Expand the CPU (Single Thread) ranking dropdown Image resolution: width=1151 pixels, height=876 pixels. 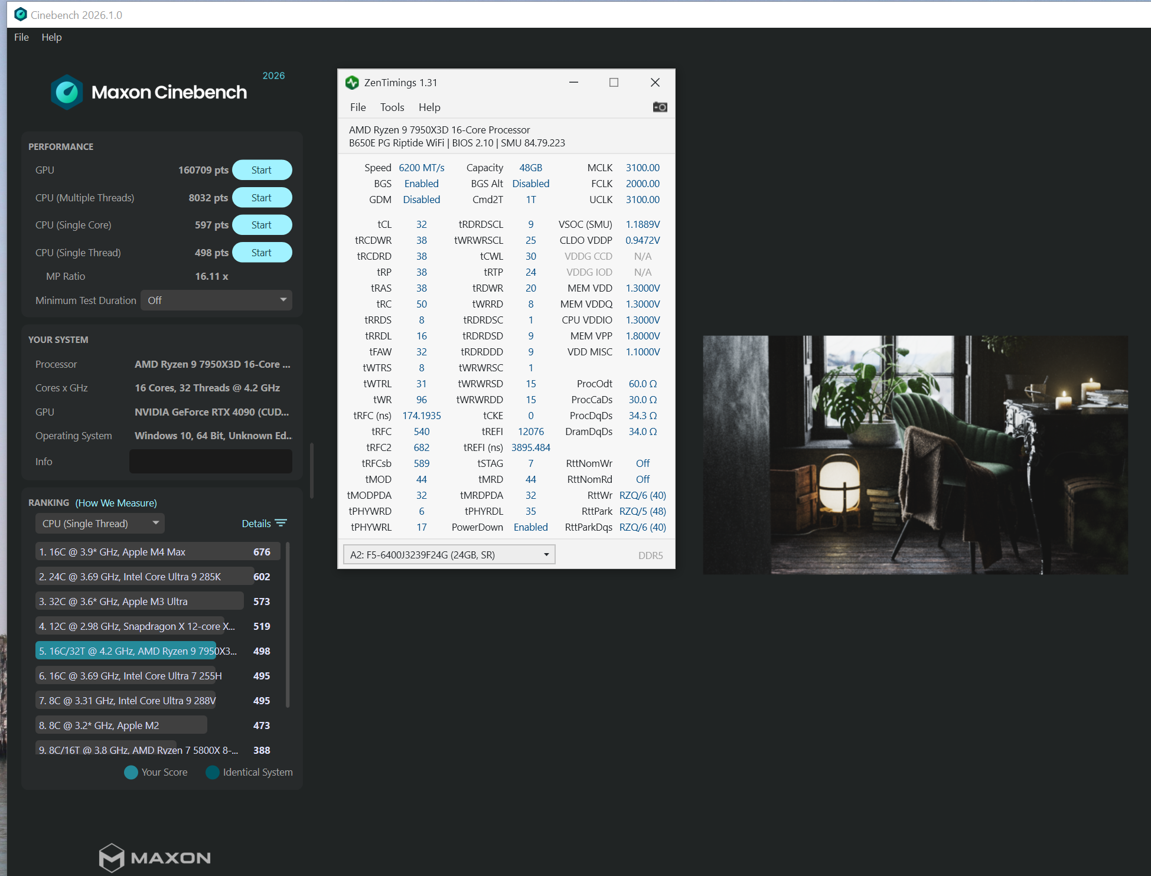[x=100, y=524]
